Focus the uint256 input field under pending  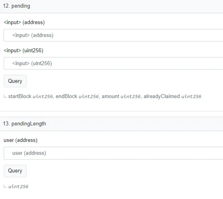point(113,64)
